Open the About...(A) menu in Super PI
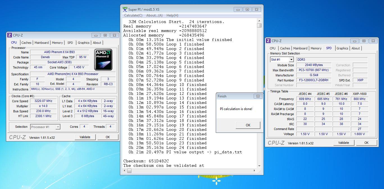This screenshot has height=189, width=384. 154,15
